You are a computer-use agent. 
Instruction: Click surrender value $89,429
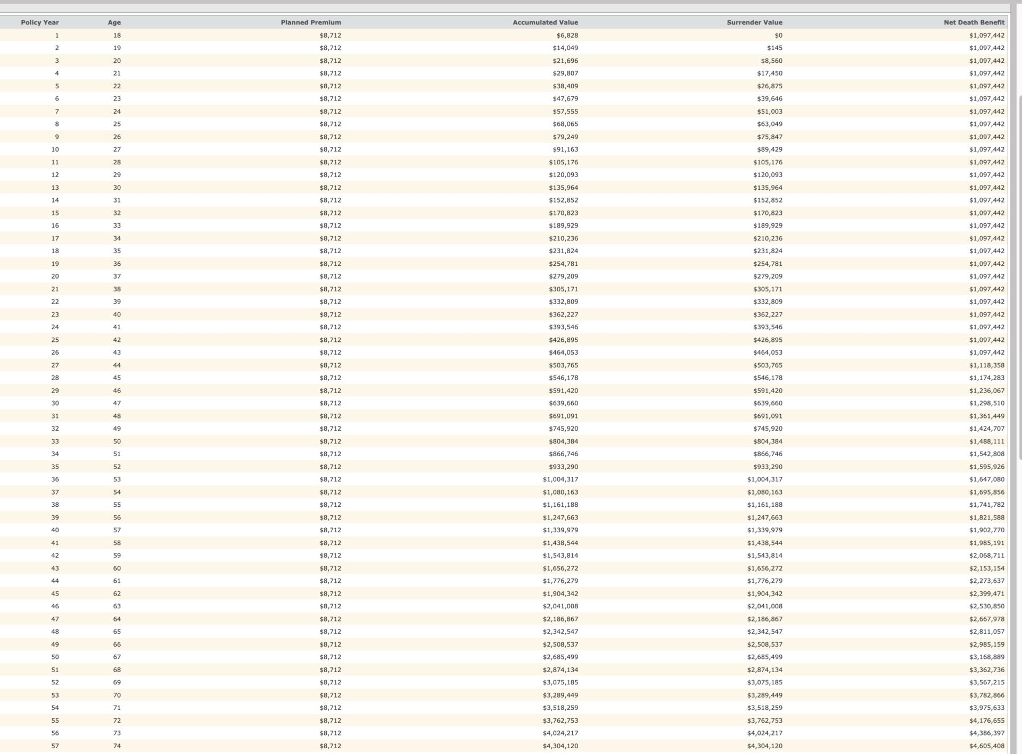(x=770, y=149)
